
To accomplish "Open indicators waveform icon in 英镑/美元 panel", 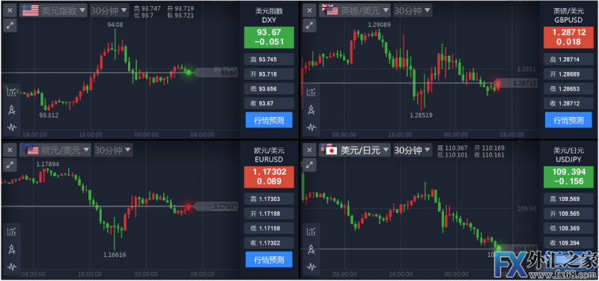I will (x=311, y=127).
